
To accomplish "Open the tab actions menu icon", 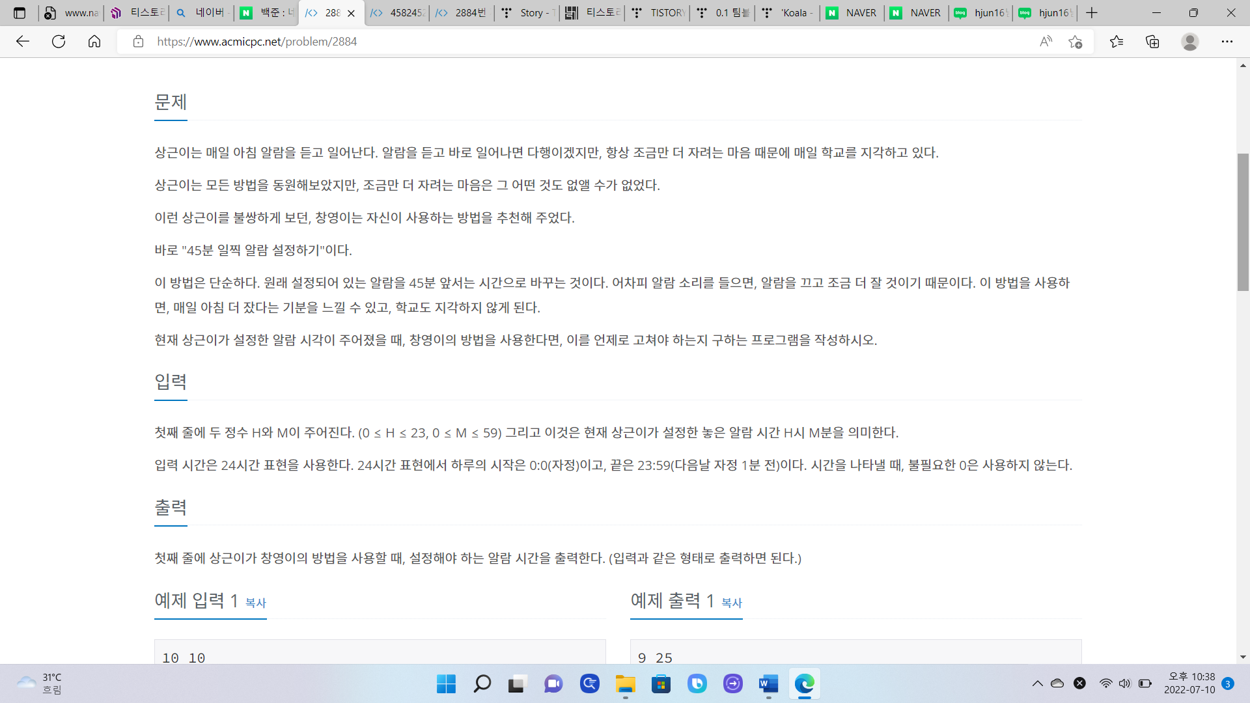I will (x=20, y=13).
